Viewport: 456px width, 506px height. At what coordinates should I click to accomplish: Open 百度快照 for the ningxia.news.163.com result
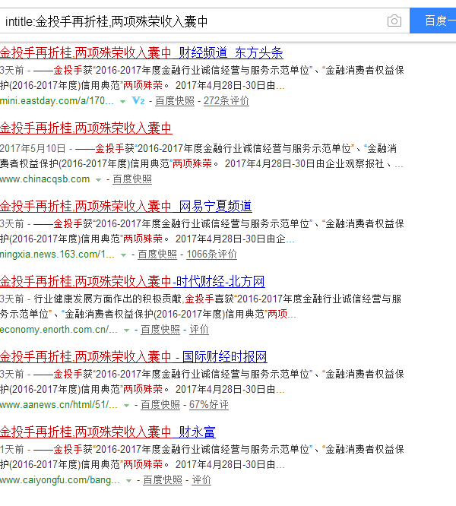click(x=157, y=255)
